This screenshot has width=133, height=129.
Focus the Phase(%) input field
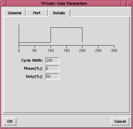pyautogui.click(x=52, y=68)
